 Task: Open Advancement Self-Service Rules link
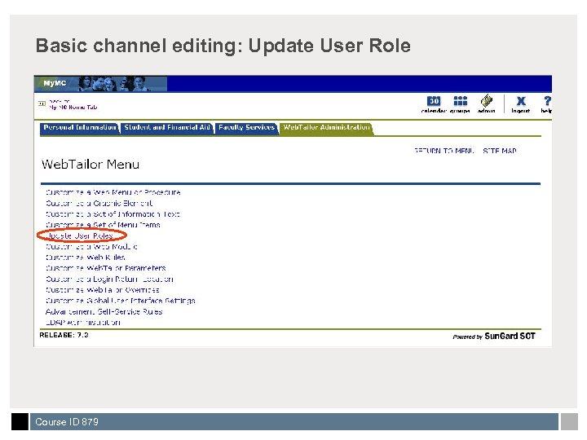[104, 311]
